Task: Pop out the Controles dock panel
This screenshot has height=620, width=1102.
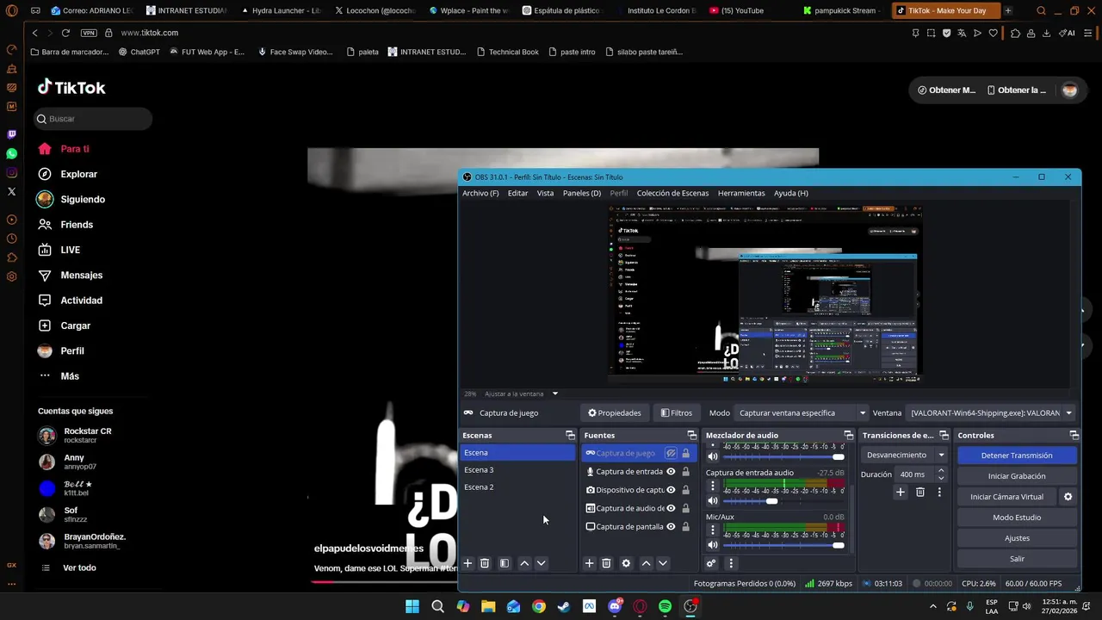Action: click(x=1074, y=435)
